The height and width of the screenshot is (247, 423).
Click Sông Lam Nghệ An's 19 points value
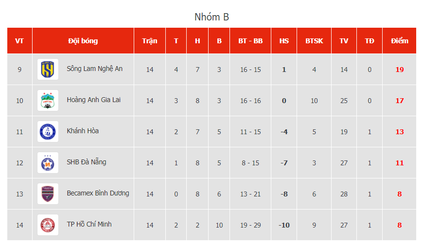(399, 70)
